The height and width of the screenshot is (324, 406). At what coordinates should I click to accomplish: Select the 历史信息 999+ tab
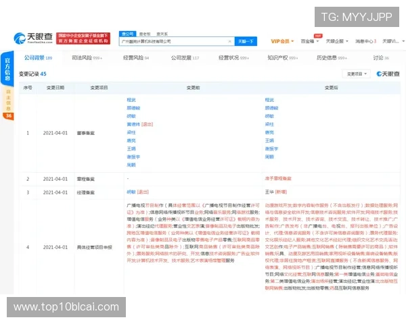click(332, 58)
